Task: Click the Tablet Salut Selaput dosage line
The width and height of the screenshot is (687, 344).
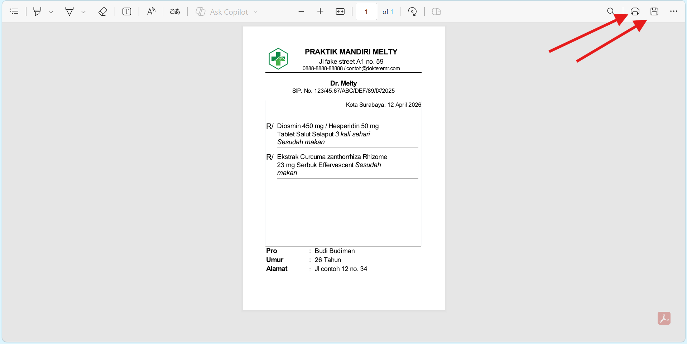Action: coord(323,134)
